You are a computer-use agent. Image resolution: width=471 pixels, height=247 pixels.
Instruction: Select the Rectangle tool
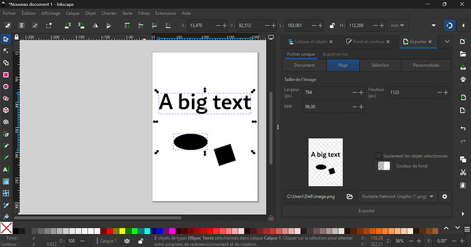5,75
